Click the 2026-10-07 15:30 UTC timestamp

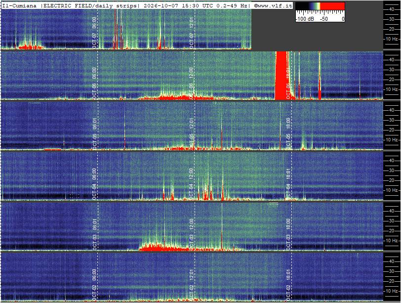click(x=179, y=5)
